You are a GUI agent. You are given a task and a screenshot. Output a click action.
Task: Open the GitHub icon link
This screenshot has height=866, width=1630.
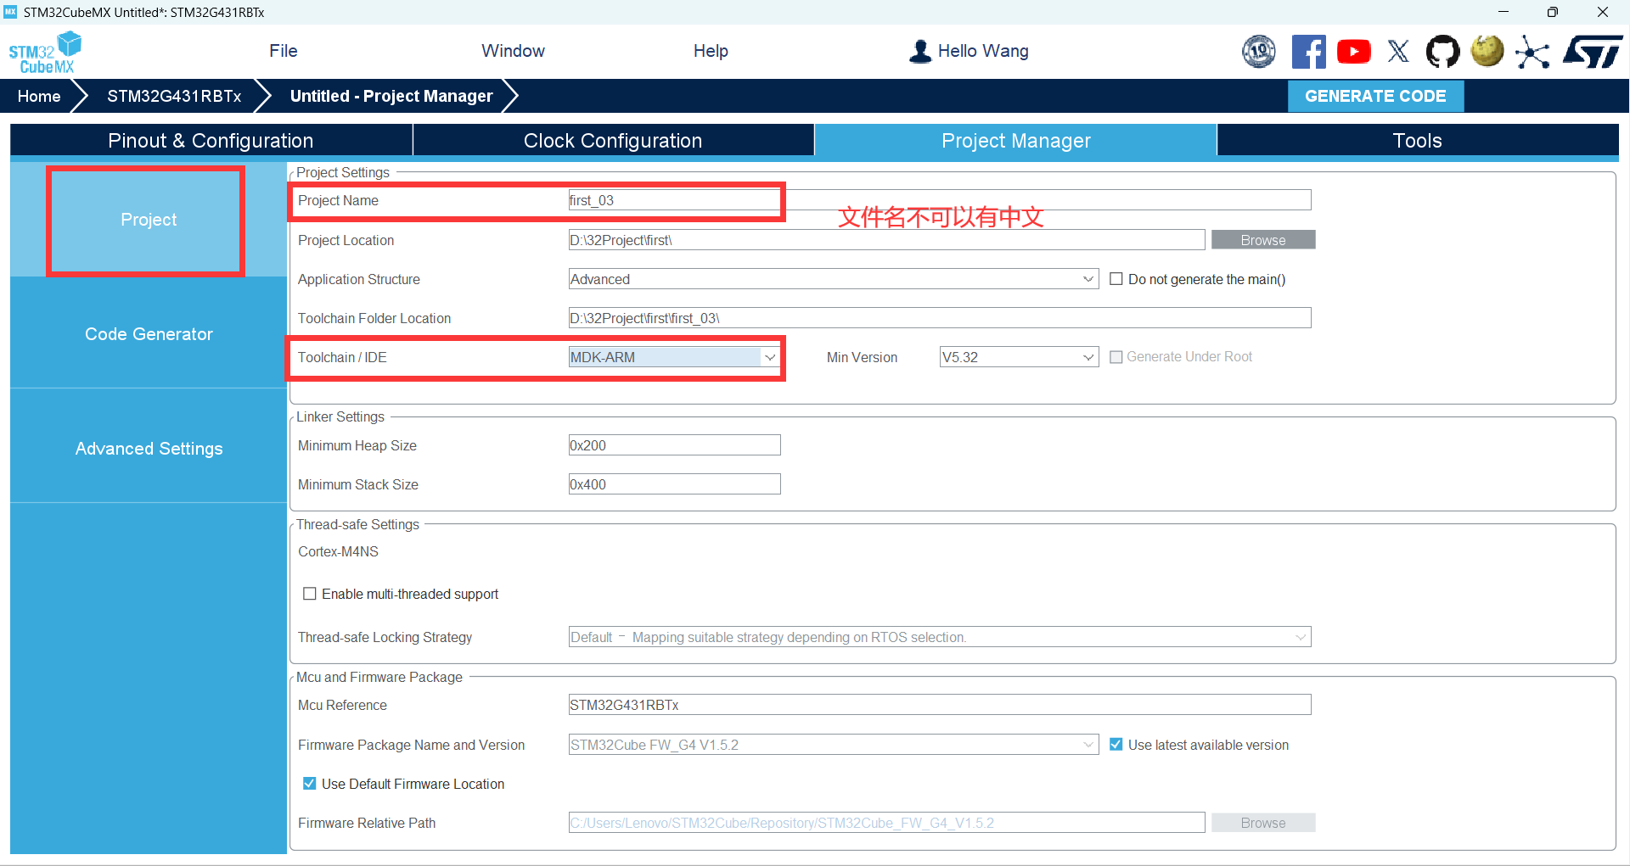click(1442, 52)
